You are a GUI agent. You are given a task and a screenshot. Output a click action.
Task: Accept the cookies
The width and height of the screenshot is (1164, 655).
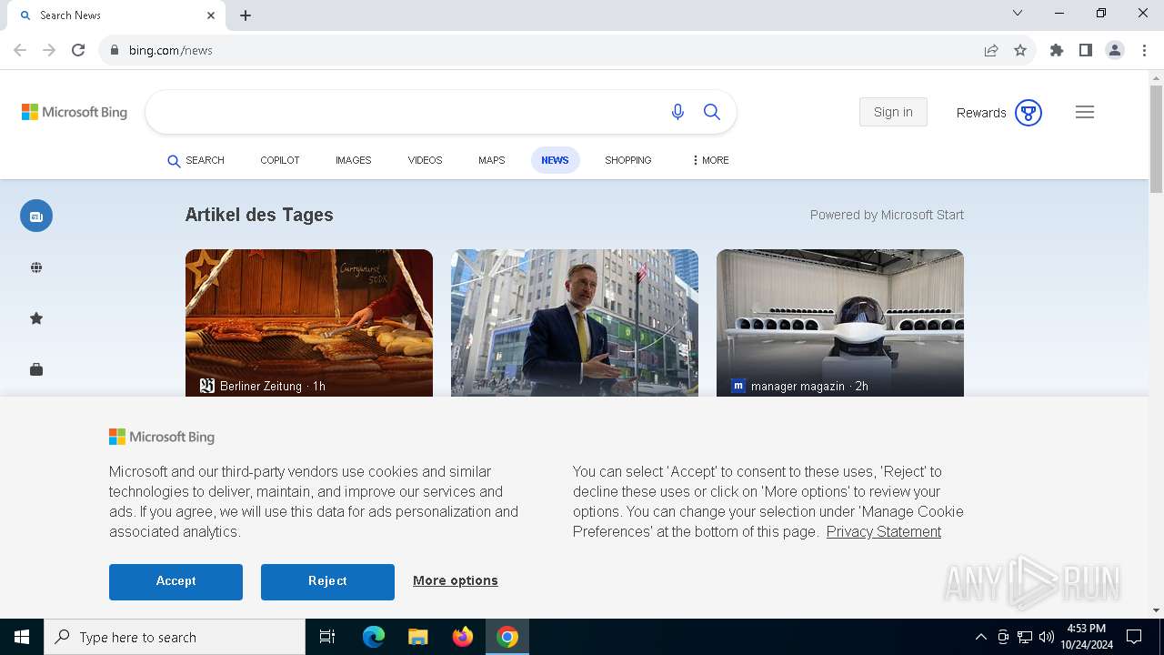(x=176, y=581)
